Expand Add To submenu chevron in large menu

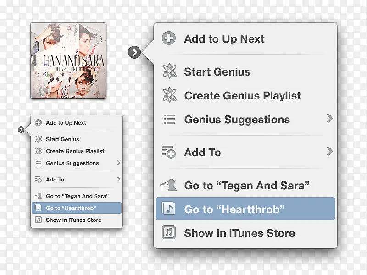pyautogui.click(x=329, y=151)
